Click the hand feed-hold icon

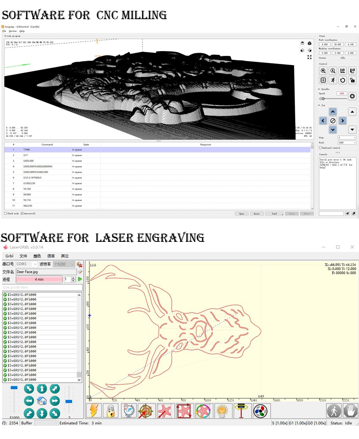[351, 411]
